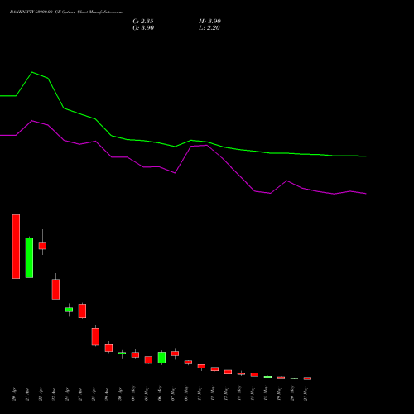Click the close value C: 2.35
This screenshot has height=414, width=414.
coord(143,22)
